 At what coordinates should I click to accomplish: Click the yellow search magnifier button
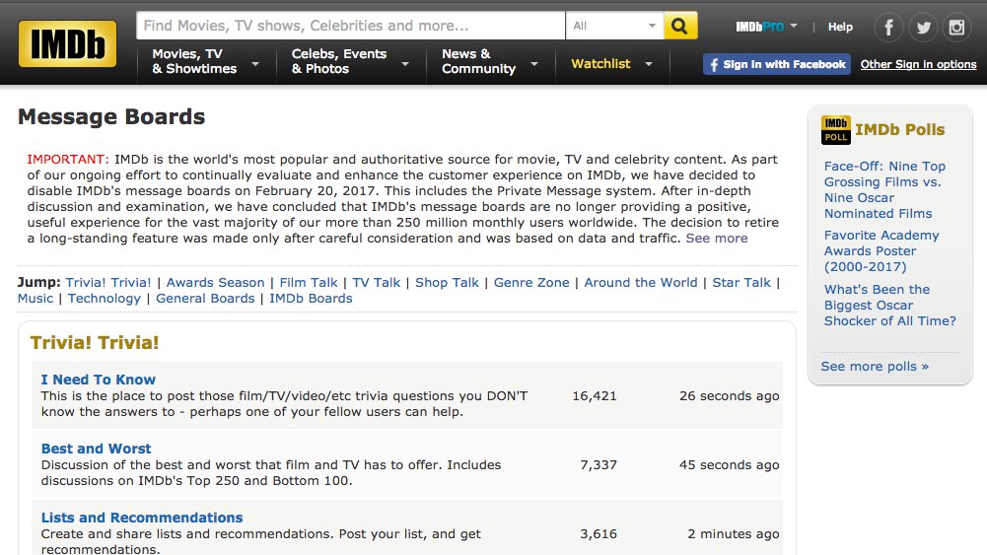pyautogui.click(x=679, y=26)
